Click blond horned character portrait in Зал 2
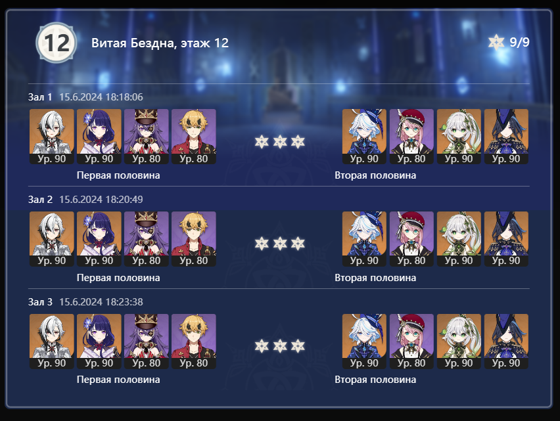Screen dimensions: 560x421 (194, 239)
